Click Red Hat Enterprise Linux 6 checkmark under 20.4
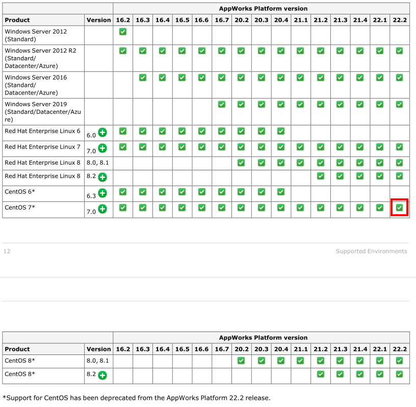Image resolution: width=416 pixels, height=407 pixels. pyautogui.click(x=281, y=131)
